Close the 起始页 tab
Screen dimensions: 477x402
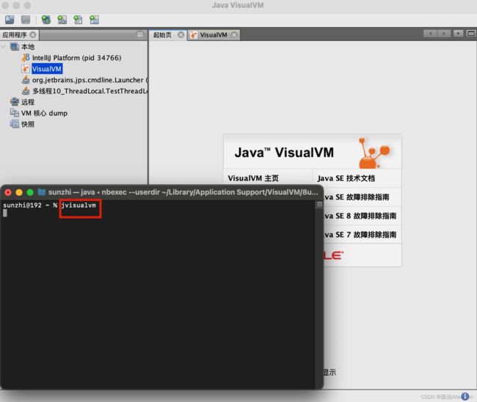(x=181, y=34)
